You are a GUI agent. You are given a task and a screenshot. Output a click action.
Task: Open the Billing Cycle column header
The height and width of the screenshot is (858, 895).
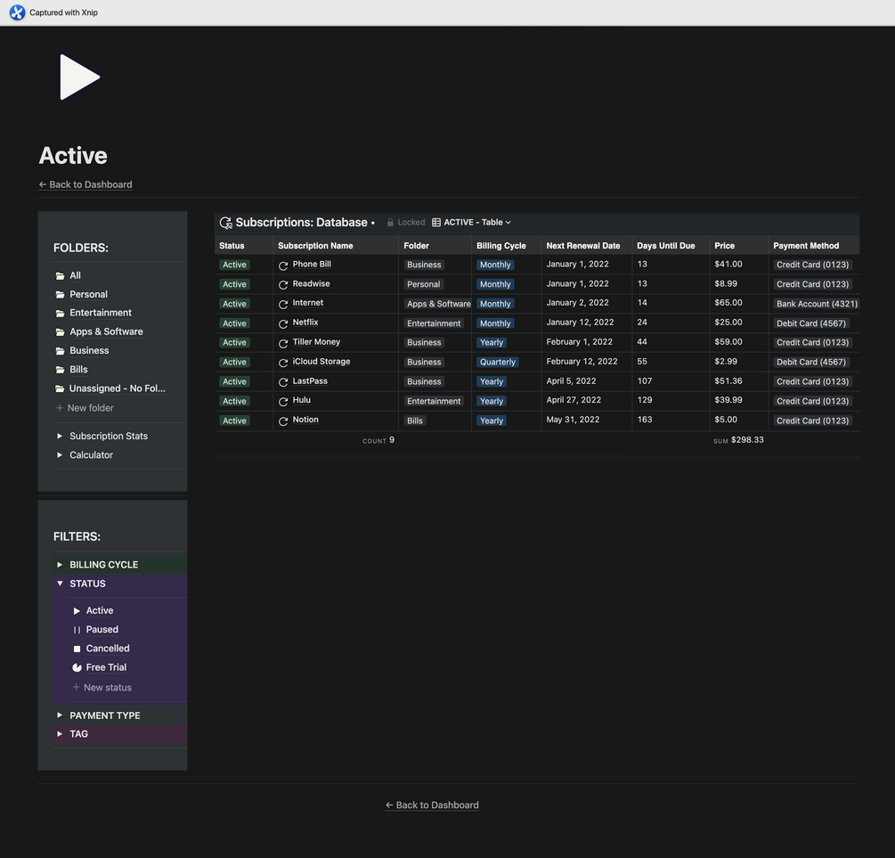[507, 246]
